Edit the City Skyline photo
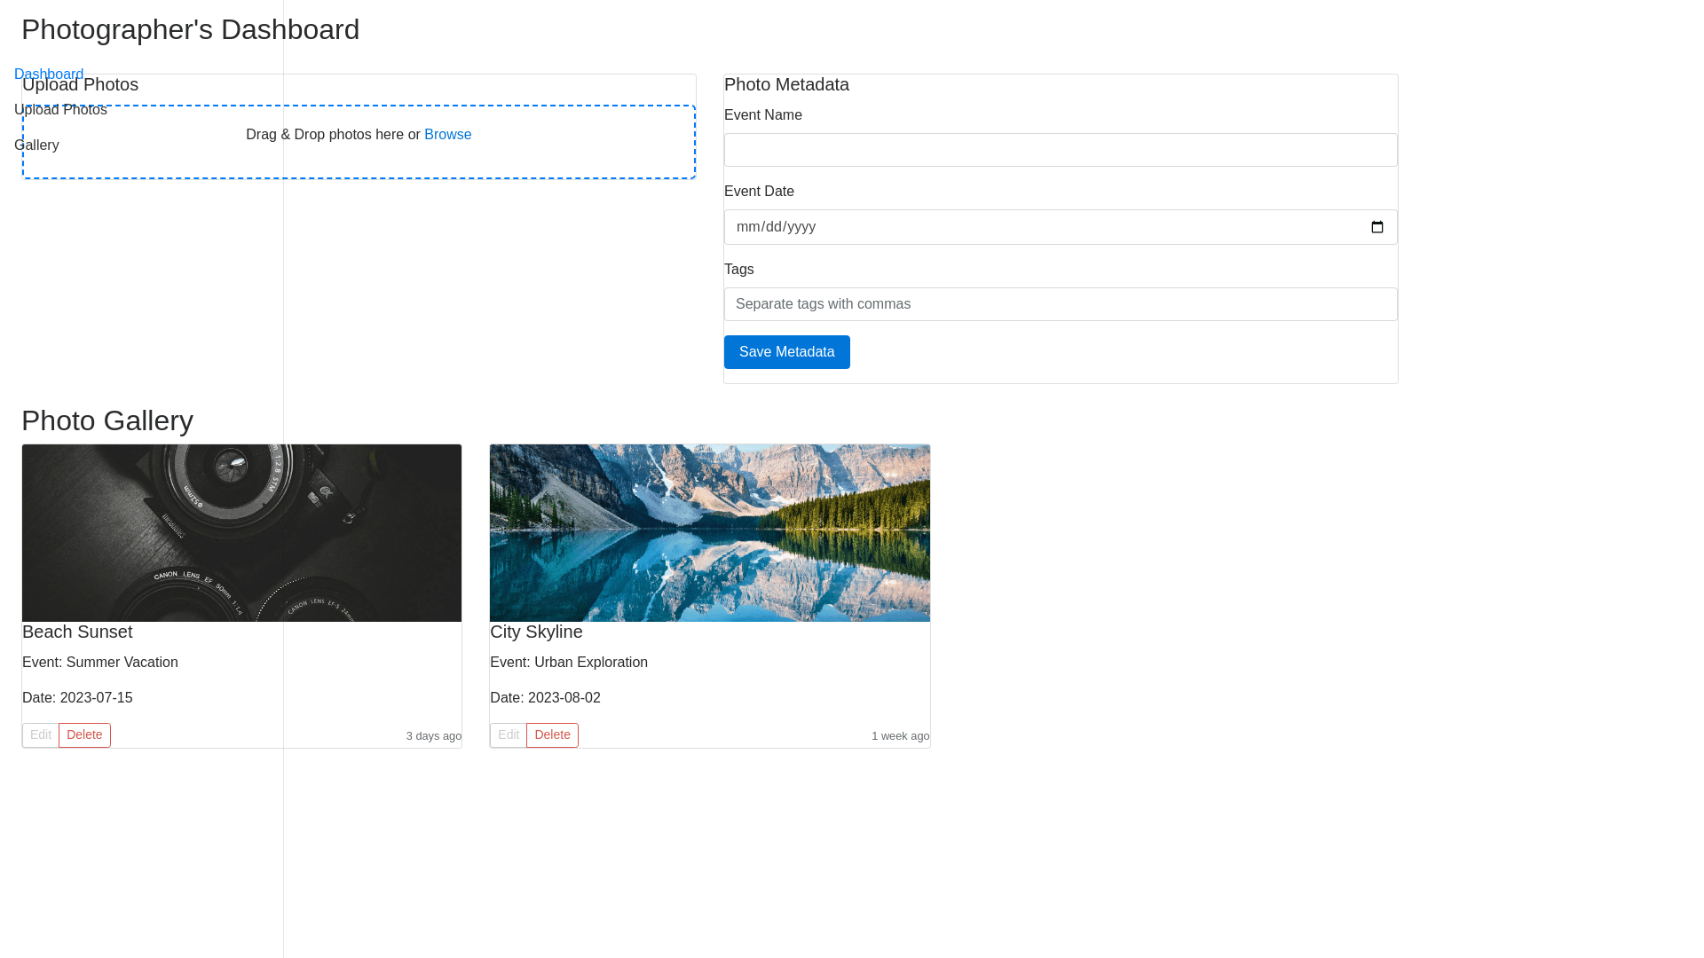This screenshot has height=958, width=1704. (x=509, y=735)
